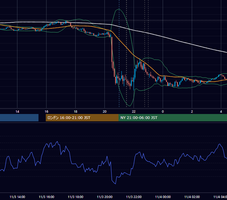Click the 22 hour label on price chart axis
Viewport: 227px width, 200px height.
134,112
